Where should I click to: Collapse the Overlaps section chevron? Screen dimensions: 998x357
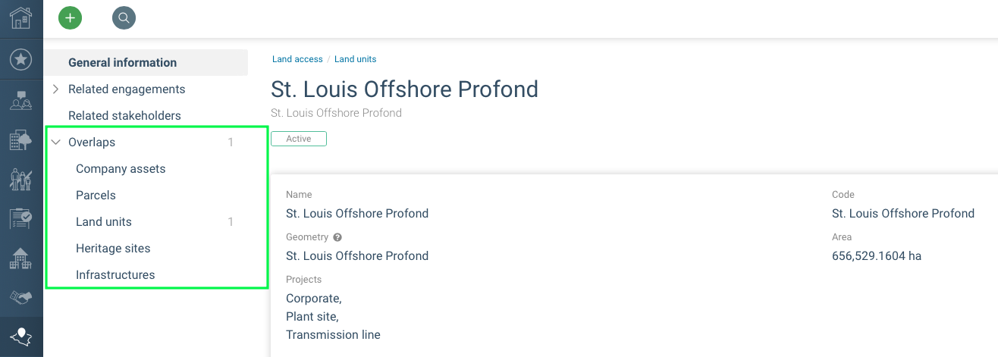(55, 142)
